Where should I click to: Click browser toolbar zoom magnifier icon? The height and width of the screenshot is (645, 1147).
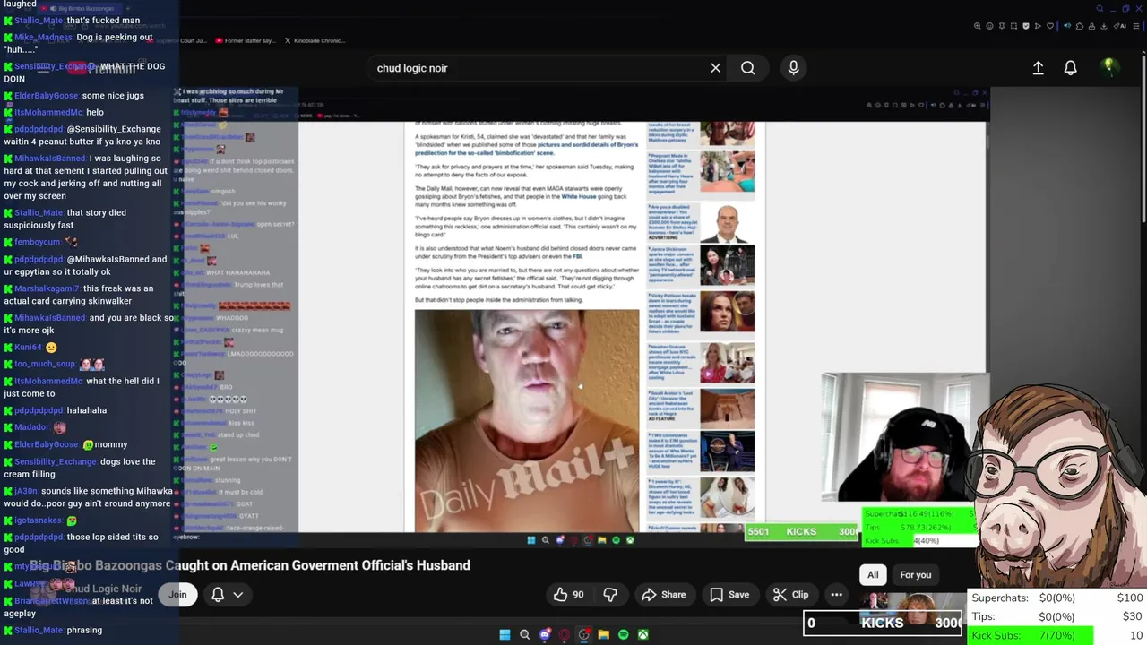click(978, 26)
